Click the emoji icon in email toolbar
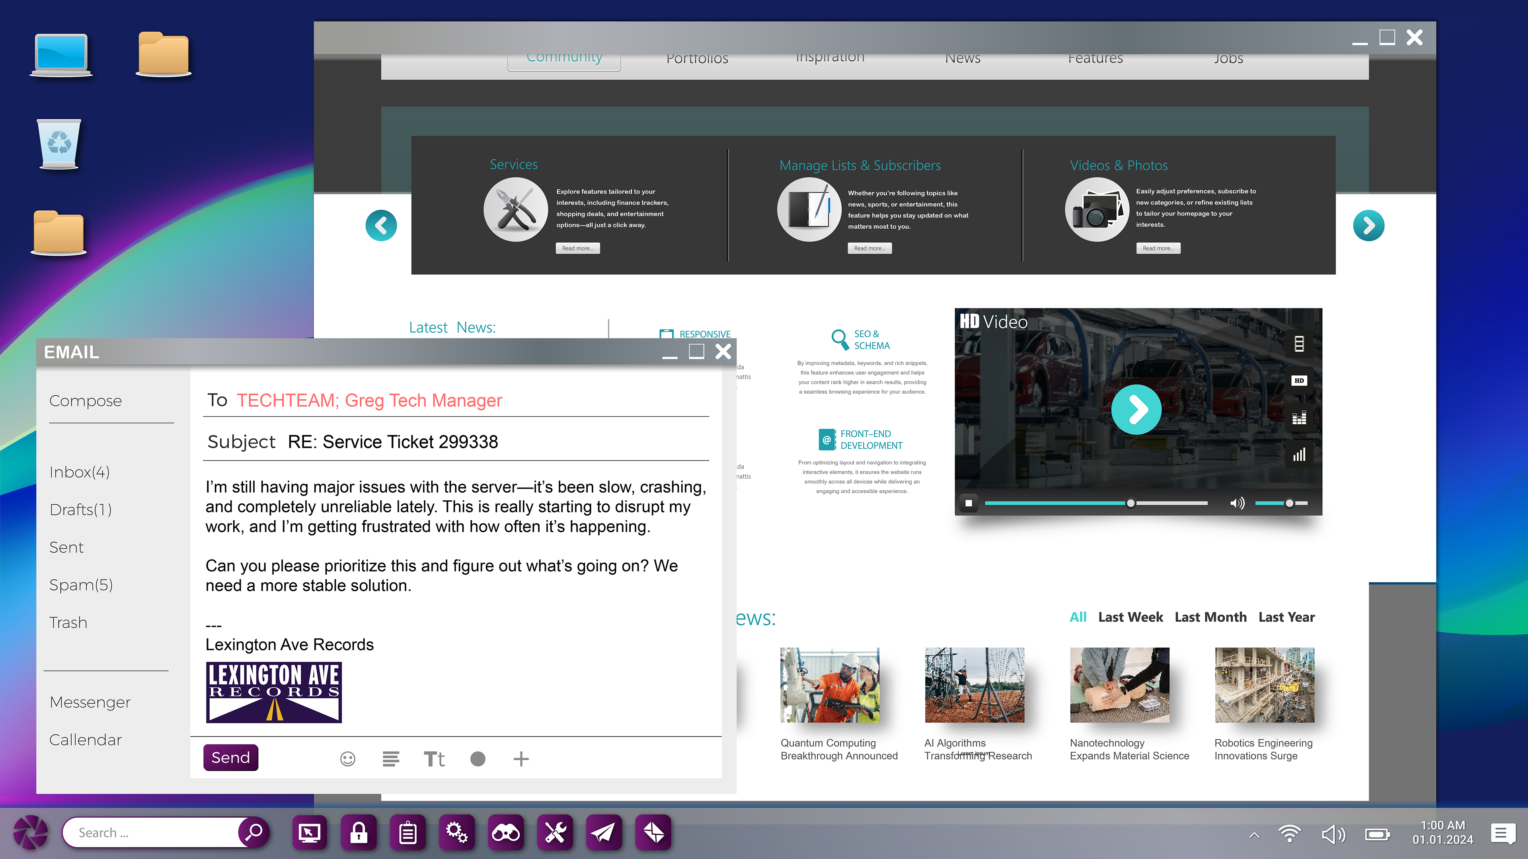This screenshot has height=859, width=1528. [x=348, y=759]
